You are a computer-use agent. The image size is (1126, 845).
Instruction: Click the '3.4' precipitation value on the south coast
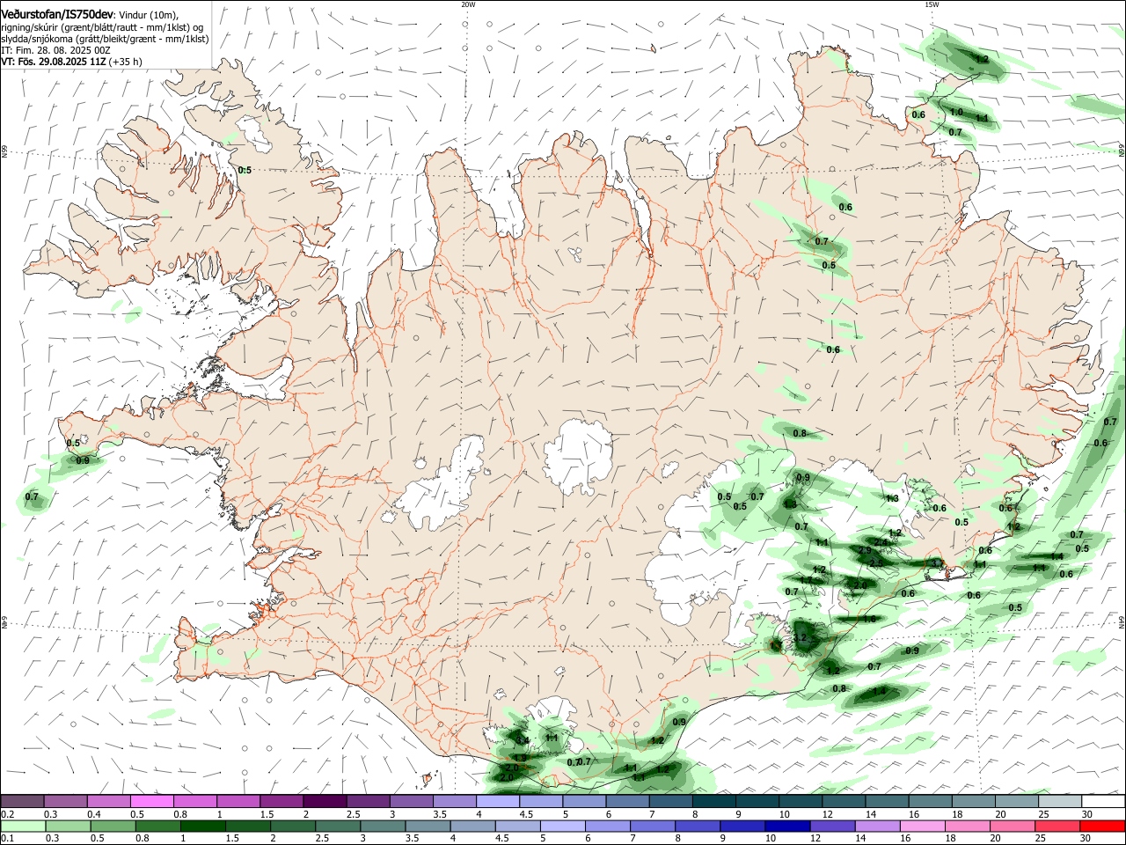tap(522, 740)
